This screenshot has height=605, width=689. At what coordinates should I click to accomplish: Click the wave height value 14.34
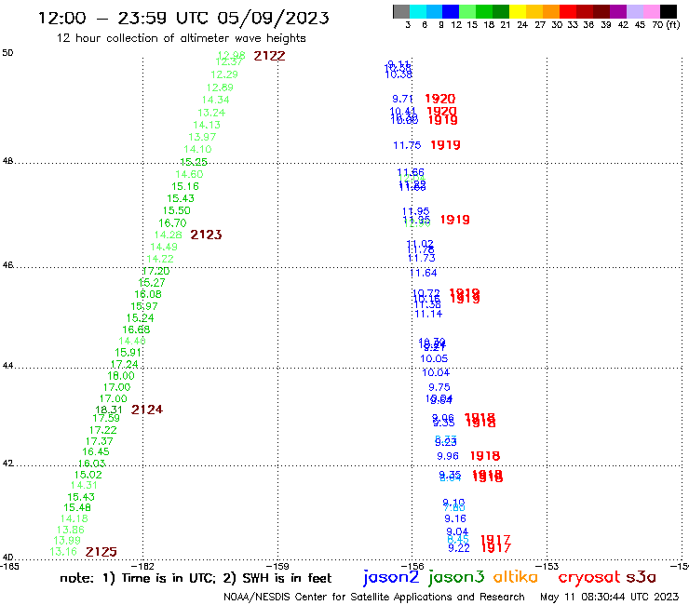[215, 100]
